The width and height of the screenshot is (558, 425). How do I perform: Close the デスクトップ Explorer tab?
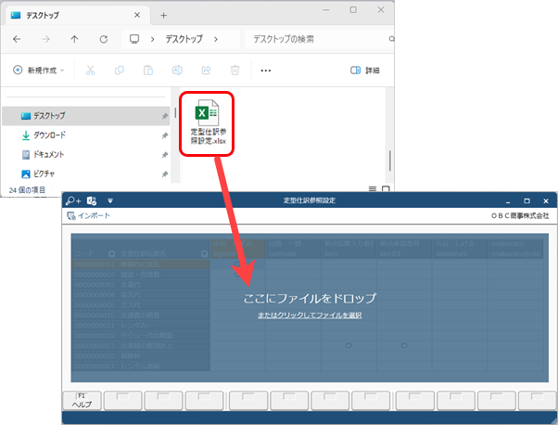137,16
